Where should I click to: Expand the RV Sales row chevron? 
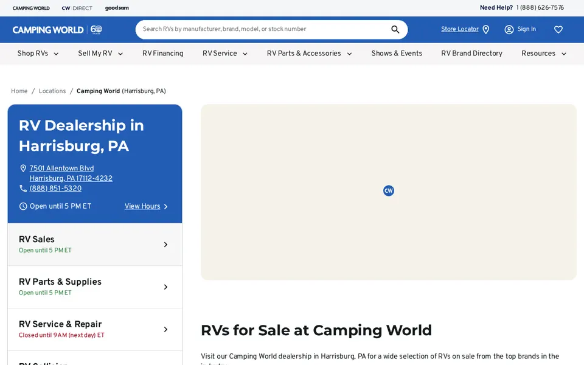[165, 245]
